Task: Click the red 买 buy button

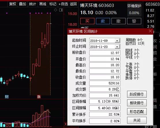Action: [x=87, y=21]
